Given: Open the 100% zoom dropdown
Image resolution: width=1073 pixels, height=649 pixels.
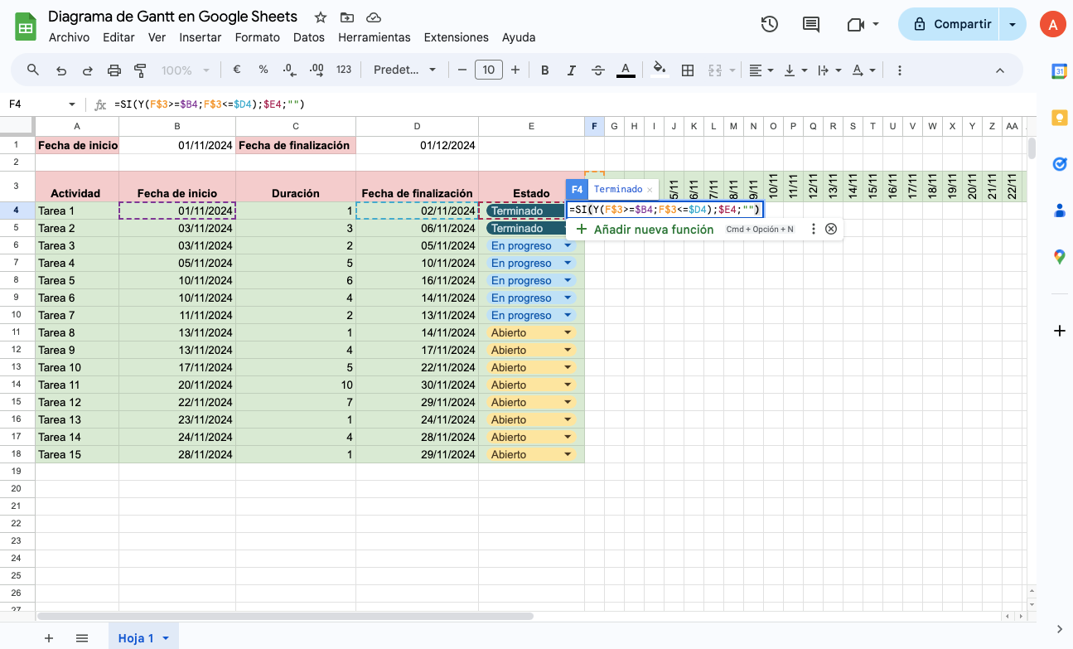Looking at the screenshot, I should click(186, 70).
